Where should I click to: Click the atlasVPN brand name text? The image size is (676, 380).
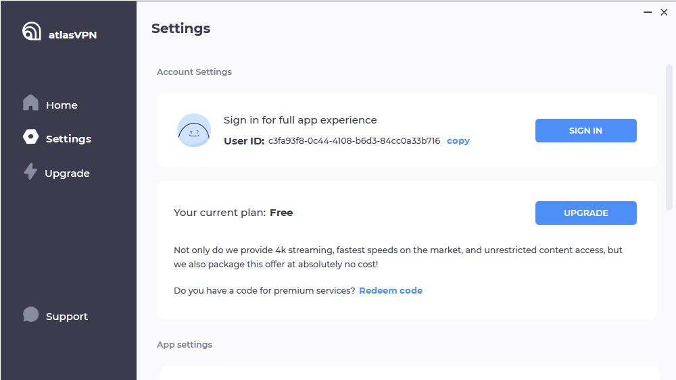[x=72, y=35]
